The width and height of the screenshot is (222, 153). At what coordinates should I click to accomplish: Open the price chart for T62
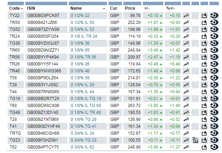click(186, 147)
